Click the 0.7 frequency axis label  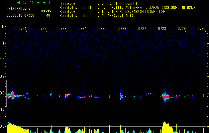coord(3,110)
